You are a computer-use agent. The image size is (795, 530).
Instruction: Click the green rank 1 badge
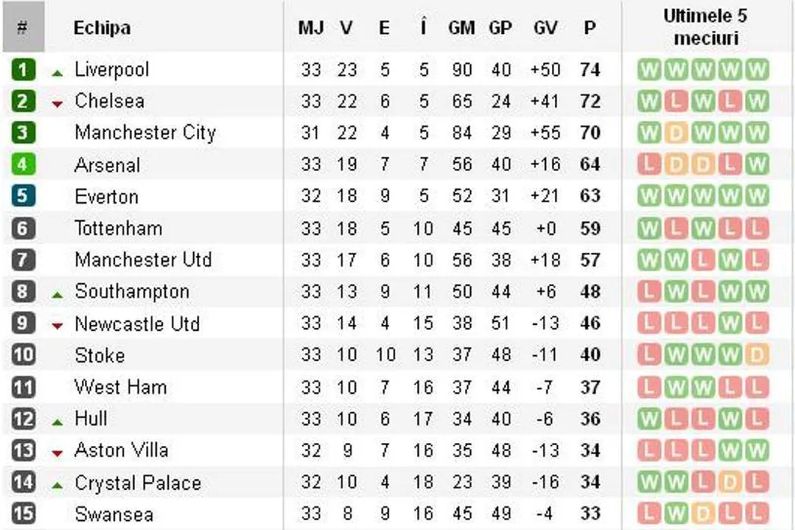(x=23, y=70)
